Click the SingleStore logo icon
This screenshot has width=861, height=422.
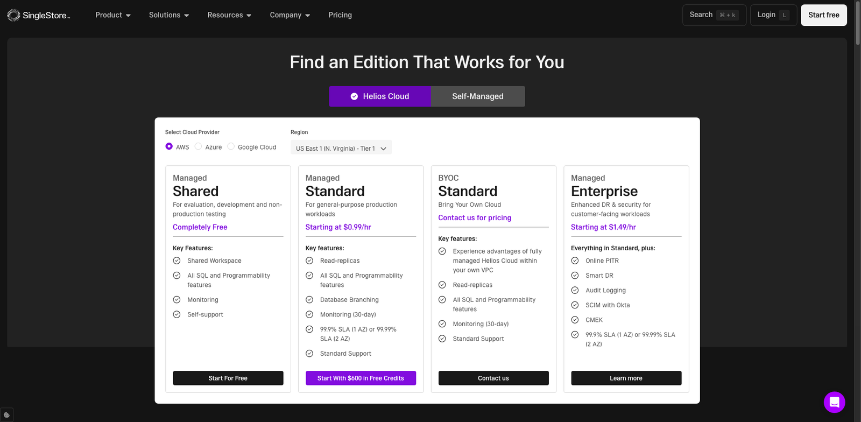[x=13, y=15]
